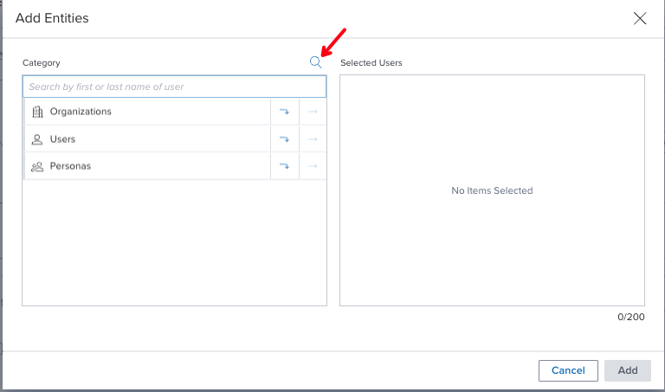The image size is (665, 392).
Task: Drill into Personas with the curved arrow
Action: (285, 166)
